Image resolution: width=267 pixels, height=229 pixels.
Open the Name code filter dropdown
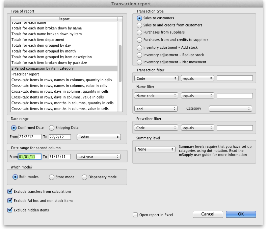[156, 96]
